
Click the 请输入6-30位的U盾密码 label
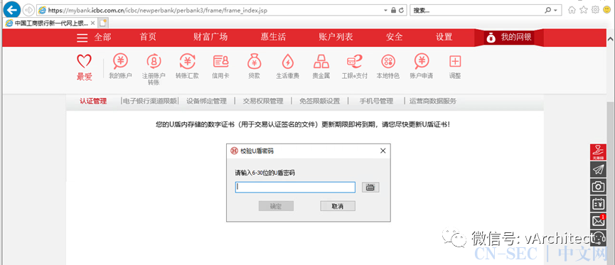tap(264, 173)
